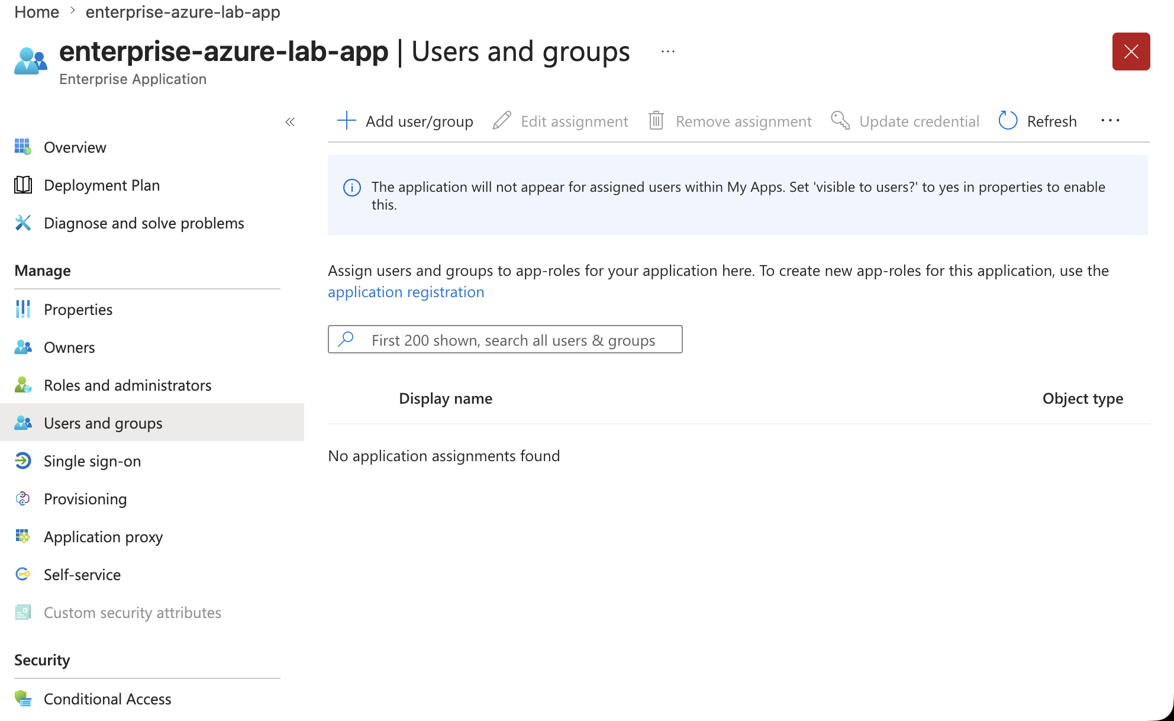Viewport: 1174px width, 721px height.
Task: Click the Owners people icon
Action: [x=22, y=347]
